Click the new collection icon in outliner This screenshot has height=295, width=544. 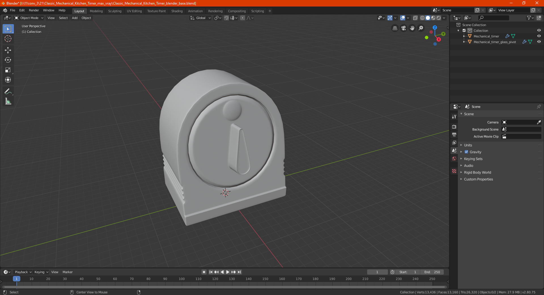539,18
